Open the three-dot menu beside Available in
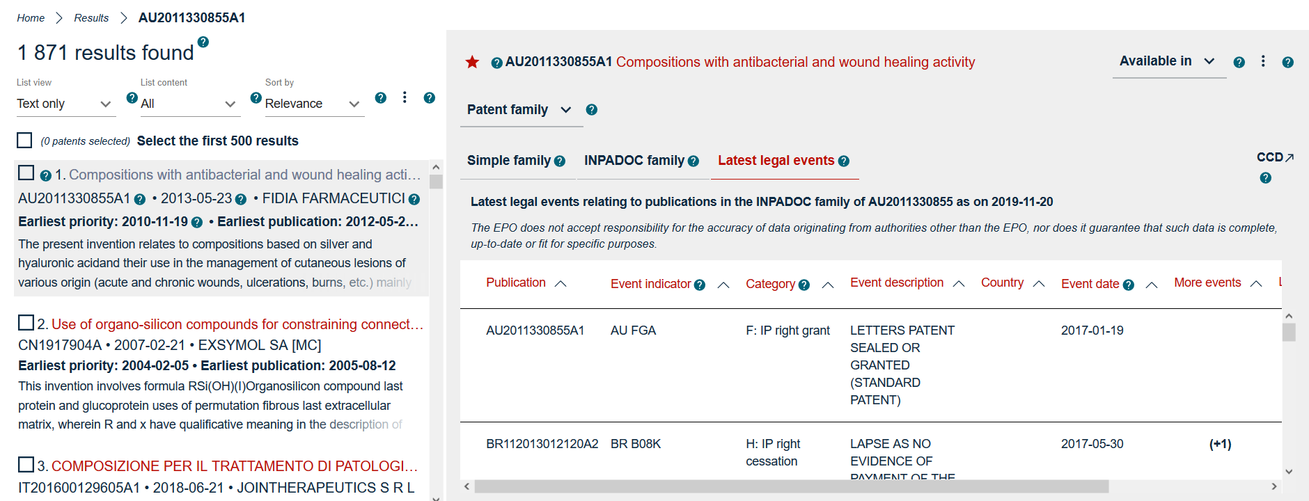The height and width of the screenshot is (501, 1309). tap(1263, 61)
